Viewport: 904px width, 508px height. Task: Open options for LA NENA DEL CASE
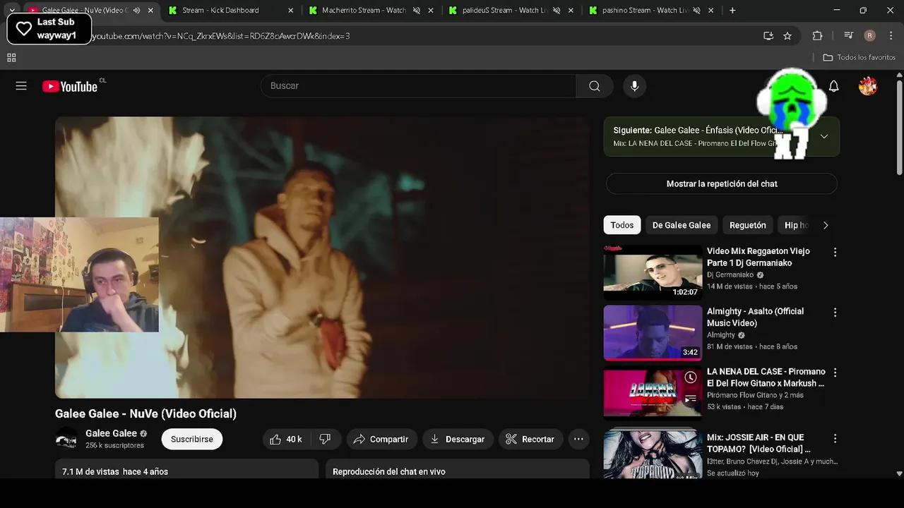pyautogui.click(x=835, y=372)
